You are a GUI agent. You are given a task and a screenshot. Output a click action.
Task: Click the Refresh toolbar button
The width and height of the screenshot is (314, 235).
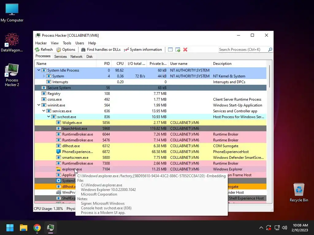(x=44, y=50)
